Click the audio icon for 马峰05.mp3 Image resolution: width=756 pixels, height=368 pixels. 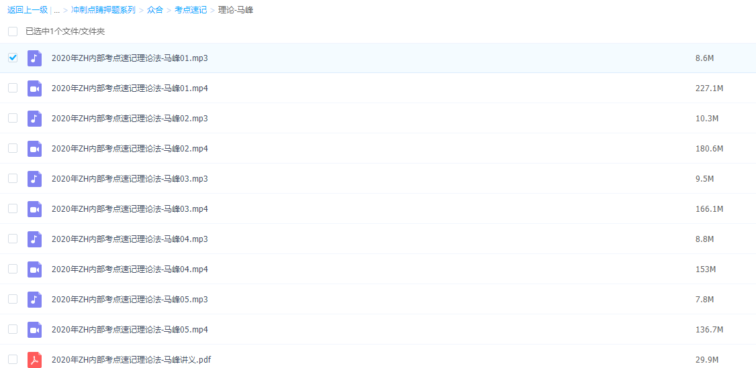click(34, 300)
